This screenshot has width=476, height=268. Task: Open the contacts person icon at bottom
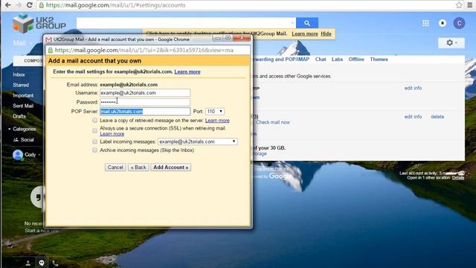(28, 263)
